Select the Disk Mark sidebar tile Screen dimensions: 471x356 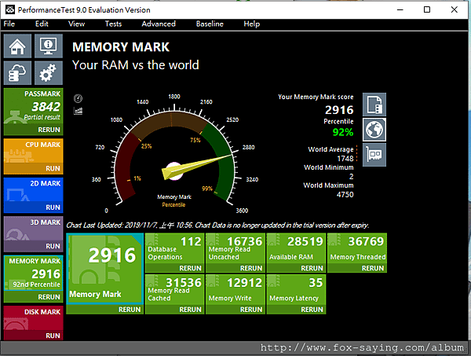(x=33, y=318)
